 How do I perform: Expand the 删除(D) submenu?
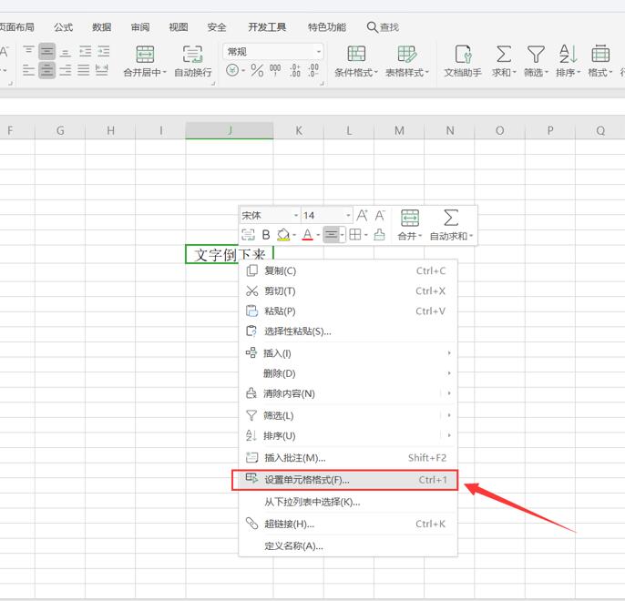pos(348,373)
